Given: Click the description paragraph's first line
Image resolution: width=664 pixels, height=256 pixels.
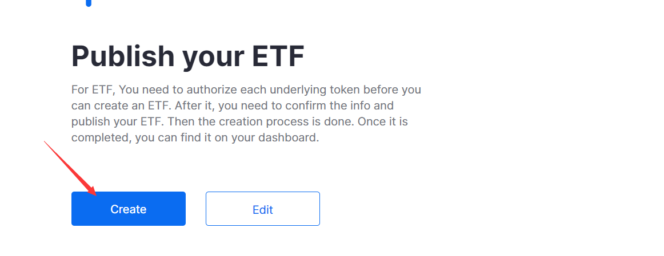Looking at the screenshot, I should [246, 90].
